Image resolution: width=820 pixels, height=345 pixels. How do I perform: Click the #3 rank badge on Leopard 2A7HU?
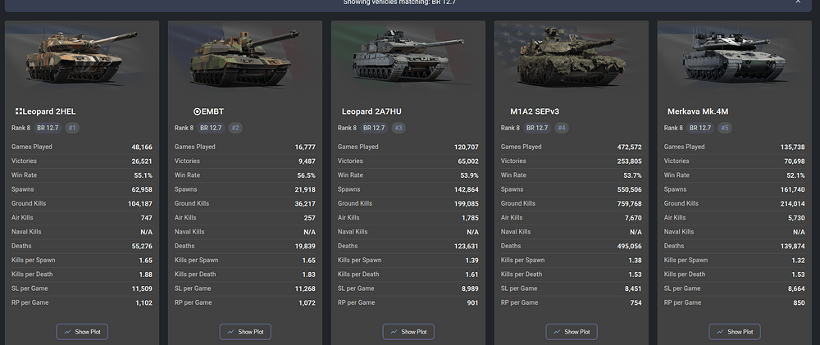click(x=399, y=128)
